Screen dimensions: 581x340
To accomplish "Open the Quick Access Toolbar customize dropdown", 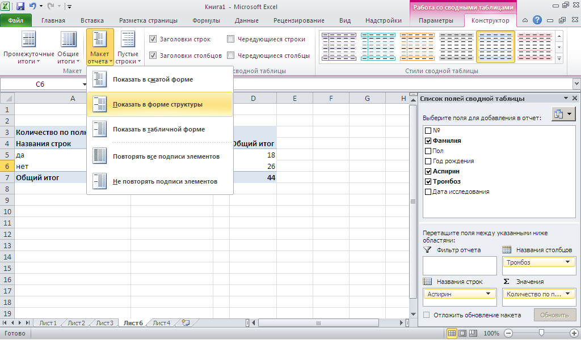I will (x=69, y=6).
